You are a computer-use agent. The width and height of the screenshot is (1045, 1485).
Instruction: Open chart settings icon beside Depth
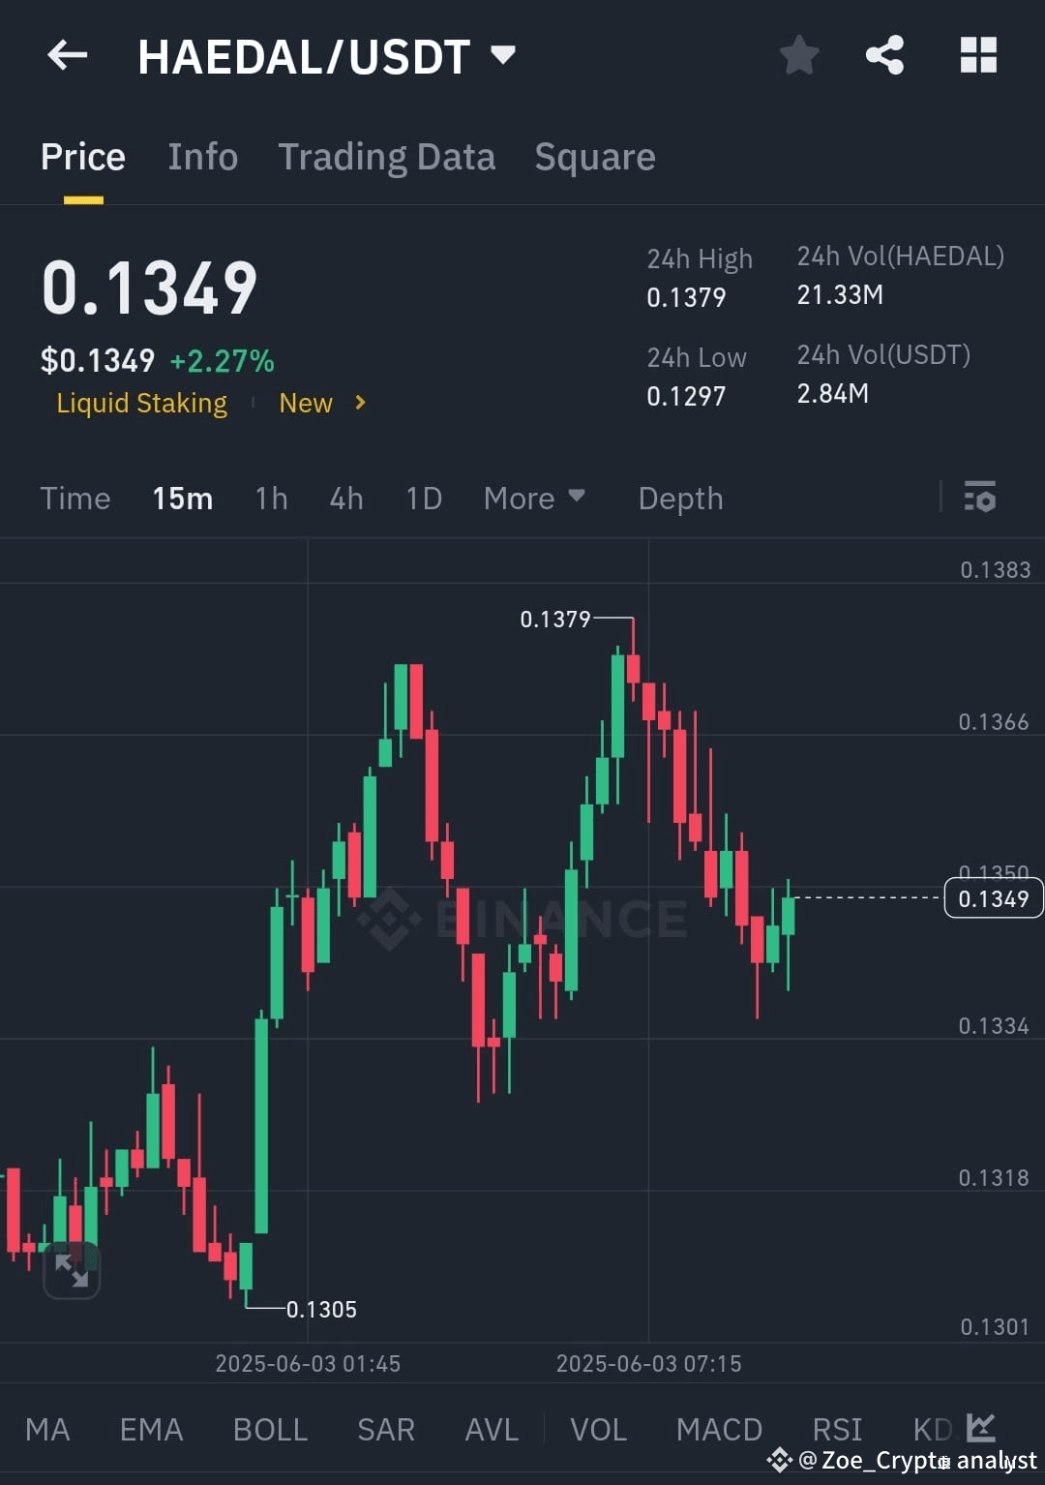tap(981, 498)
